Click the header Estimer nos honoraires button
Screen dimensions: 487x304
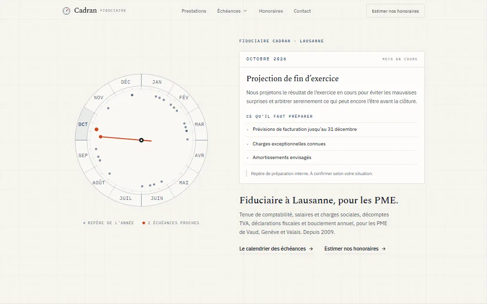click(x=395, y=11)
